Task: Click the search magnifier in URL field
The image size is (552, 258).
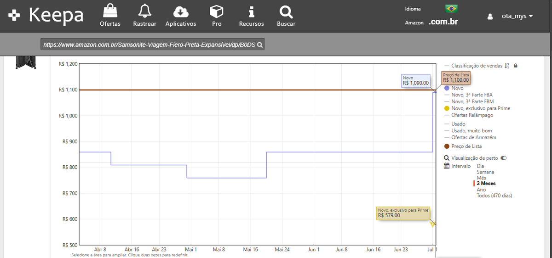Action: pyautogui.click(x=260, y=45)
